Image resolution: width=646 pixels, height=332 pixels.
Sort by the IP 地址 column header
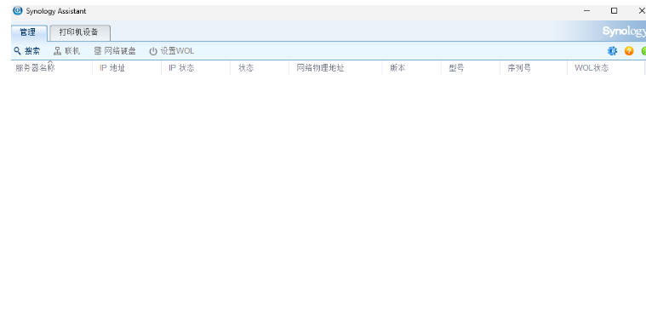click(x=127, y=68)
